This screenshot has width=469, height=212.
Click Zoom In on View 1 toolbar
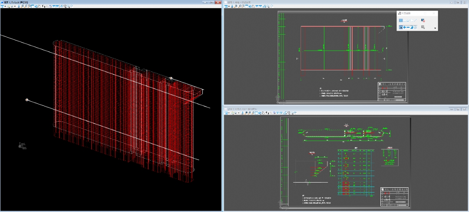(23, 7)
